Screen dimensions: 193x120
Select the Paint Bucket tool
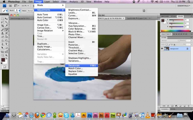[6, 37]
